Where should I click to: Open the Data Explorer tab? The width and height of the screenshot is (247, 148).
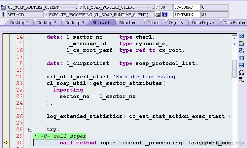[235, 23]
